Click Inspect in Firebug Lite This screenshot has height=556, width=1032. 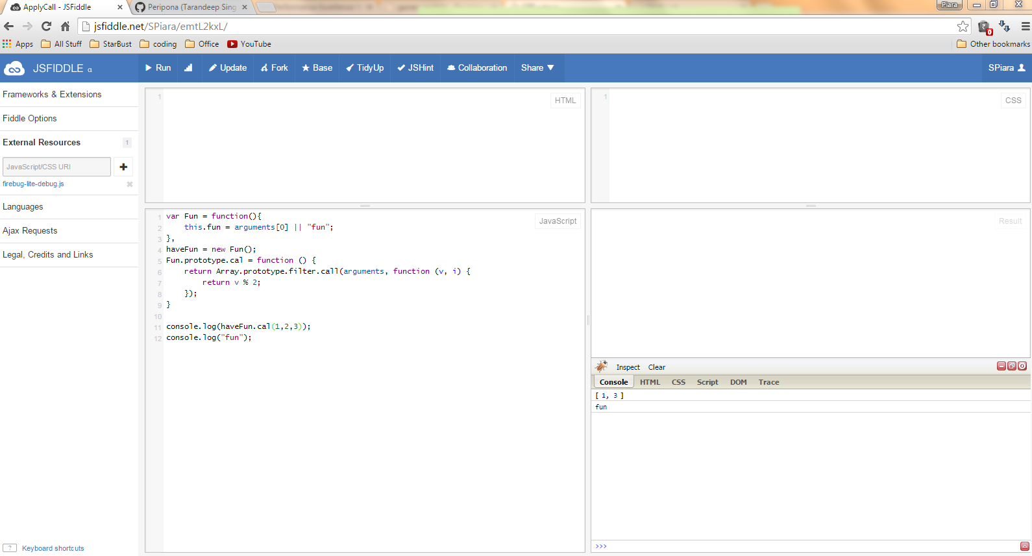click(x=628, y=367)
